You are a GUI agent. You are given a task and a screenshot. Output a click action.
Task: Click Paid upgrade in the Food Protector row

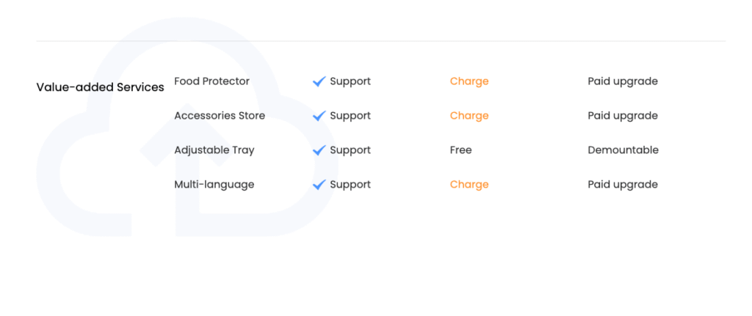click(x=623, y=81)
